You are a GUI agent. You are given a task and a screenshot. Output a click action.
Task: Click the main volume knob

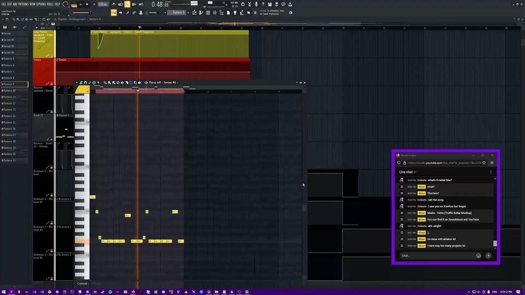coord(66,5)
